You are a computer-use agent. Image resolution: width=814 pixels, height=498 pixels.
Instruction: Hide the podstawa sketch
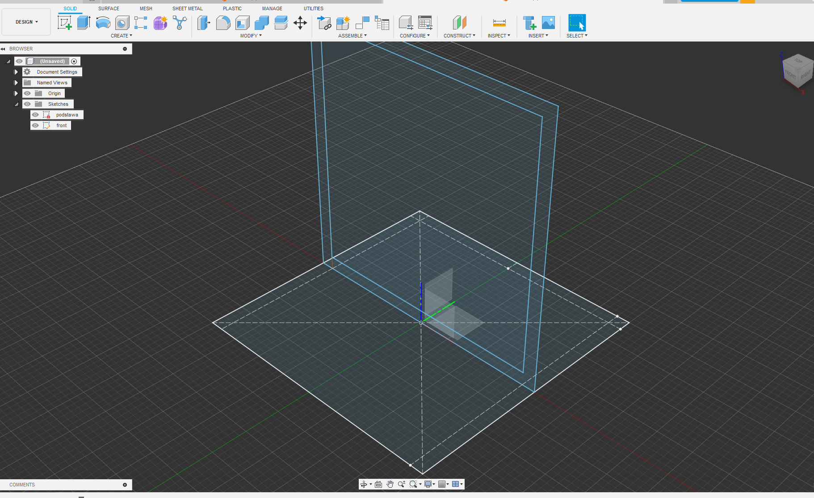tap(35, 115)
